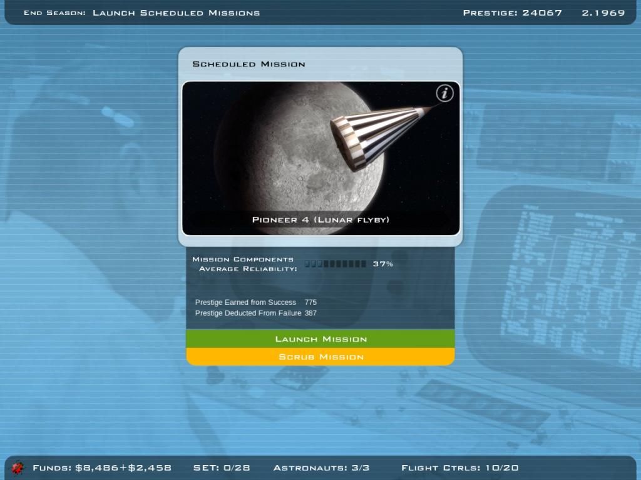Click the Flight Ctrls: 10/20 entry

tap(460, 467)
